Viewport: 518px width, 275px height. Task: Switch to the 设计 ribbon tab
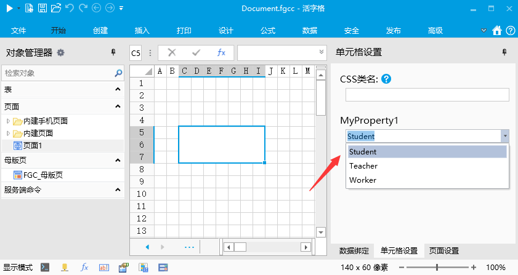point(225,30)
